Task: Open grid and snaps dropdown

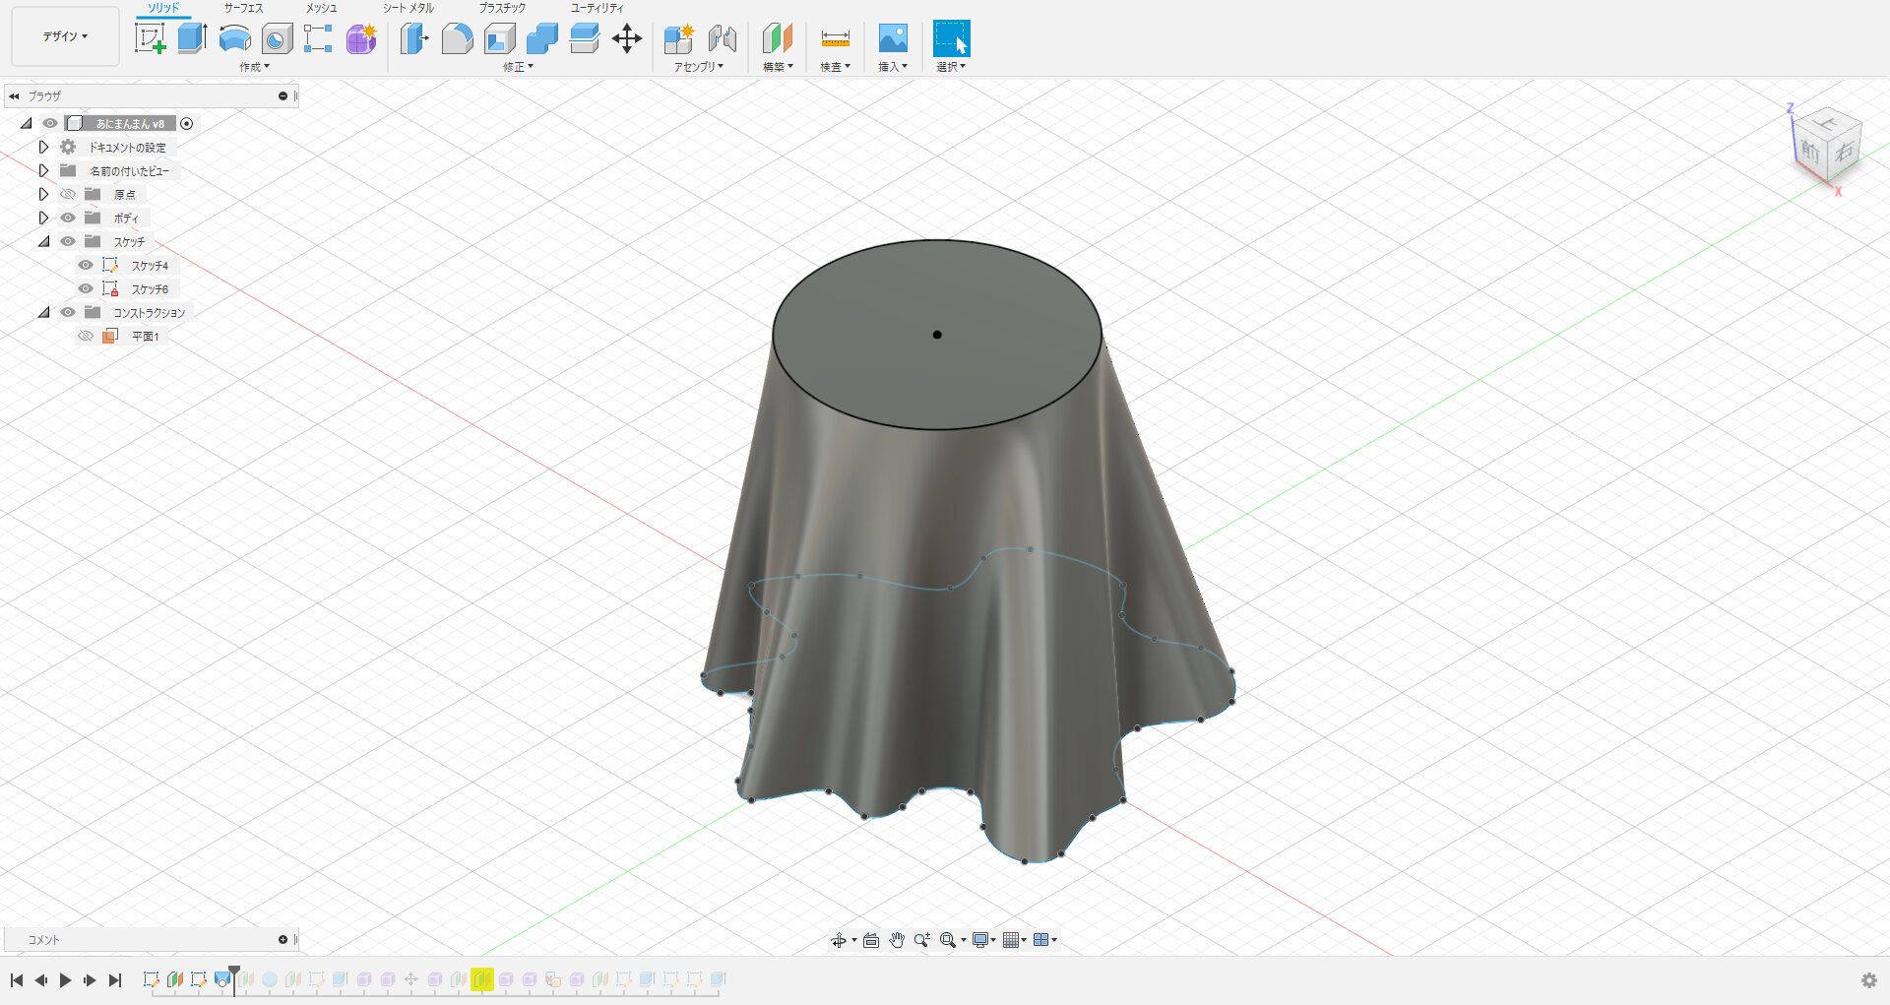Action: [1014, 940]
